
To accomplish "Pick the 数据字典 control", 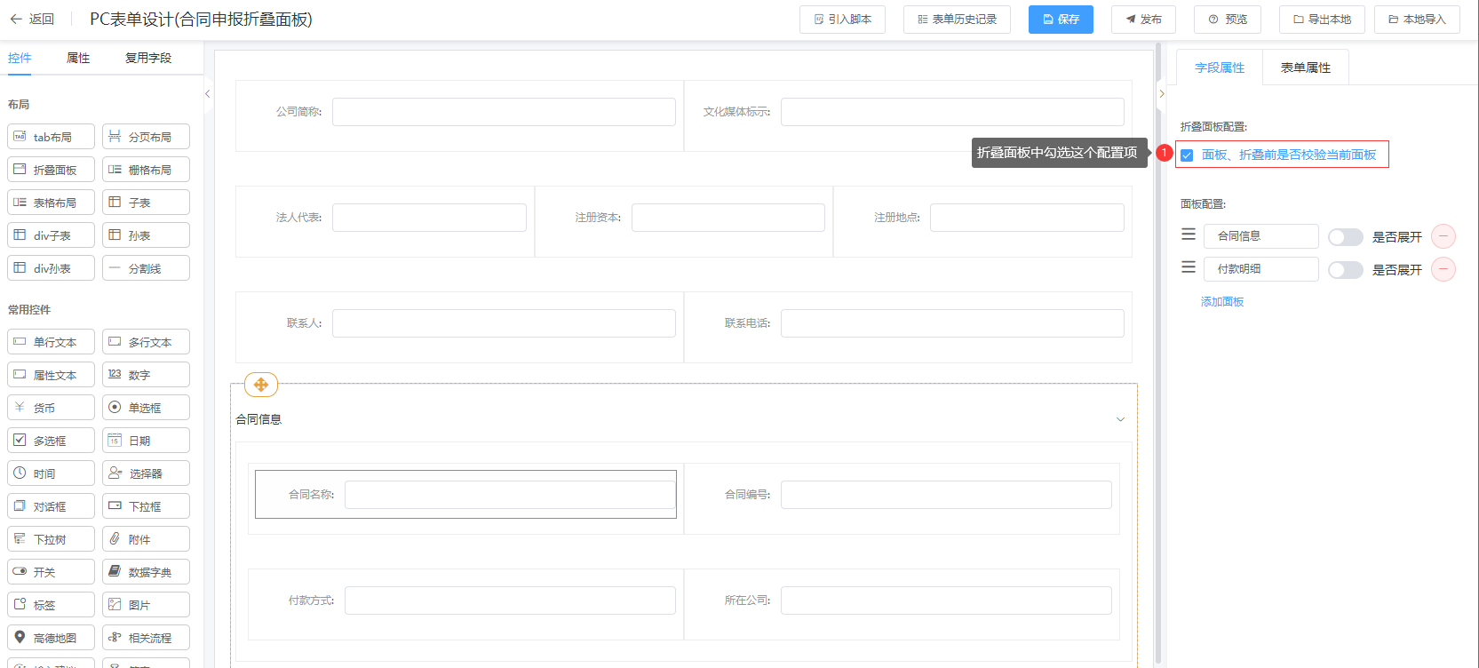I will 146,572.
